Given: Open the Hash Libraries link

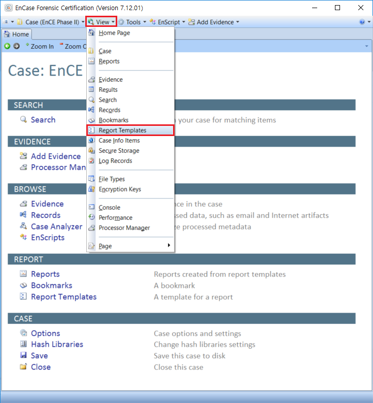Looking at the screenshot, I should pyautogui.click(x=57, y=344).
